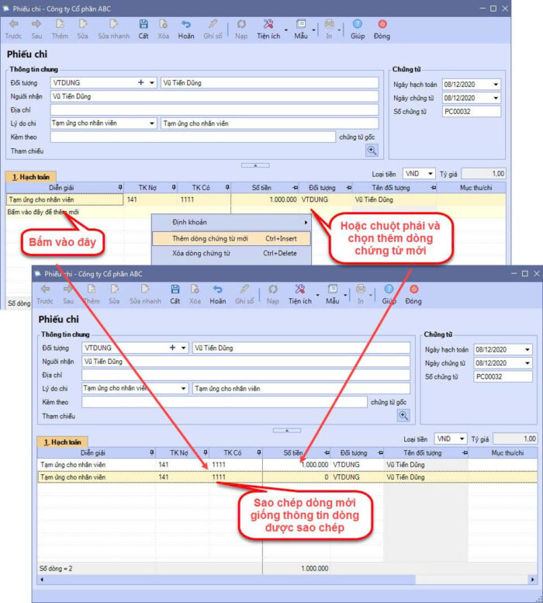Click Cất save icon in lower window
This screenshot has height=603, width=543.
pyautogui.click(x=175, y=293)
